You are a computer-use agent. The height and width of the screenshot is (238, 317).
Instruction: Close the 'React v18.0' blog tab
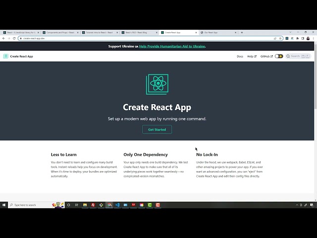coord(157,32)
